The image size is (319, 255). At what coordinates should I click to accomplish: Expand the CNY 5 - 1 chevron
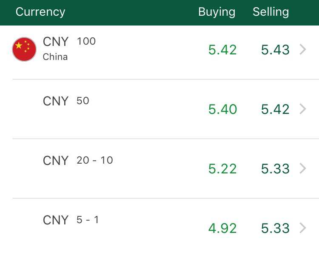coord(303,228)
